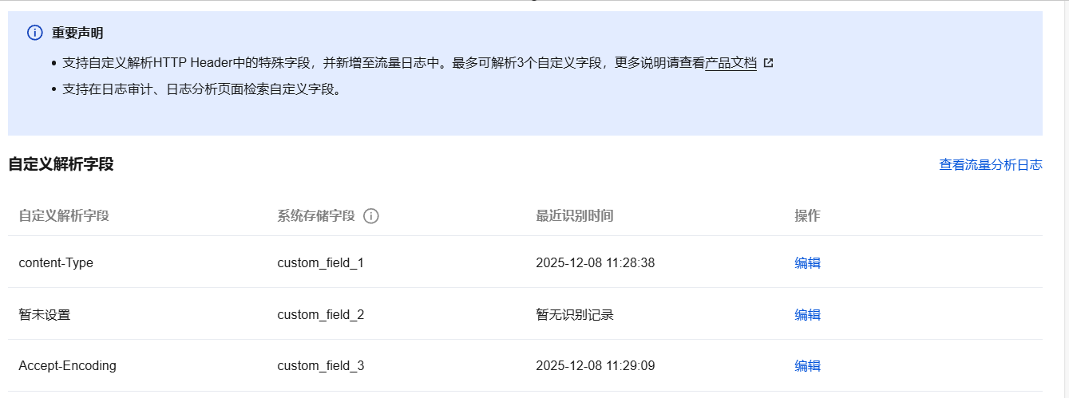Click the timestamp 2025-12-08 11:28:38

click(x=595, y=263)
